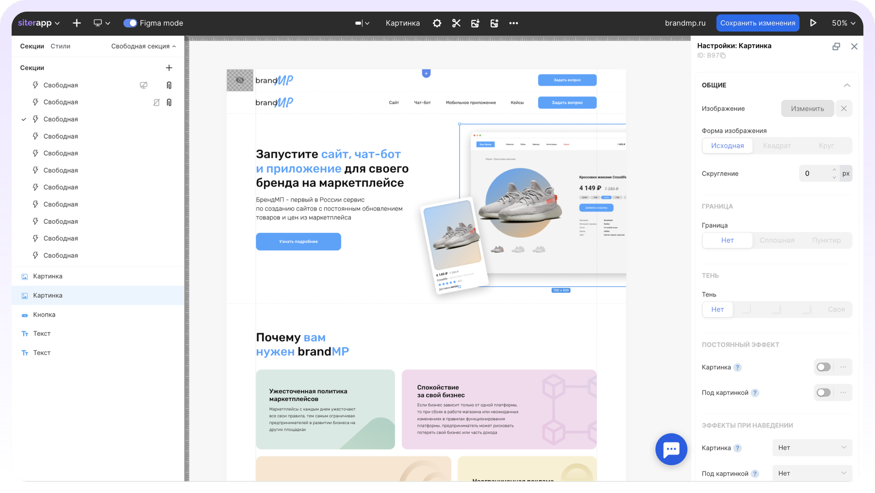Click the scissors cut icon
This screenshot has width=875, height=493.
[456, 23]
